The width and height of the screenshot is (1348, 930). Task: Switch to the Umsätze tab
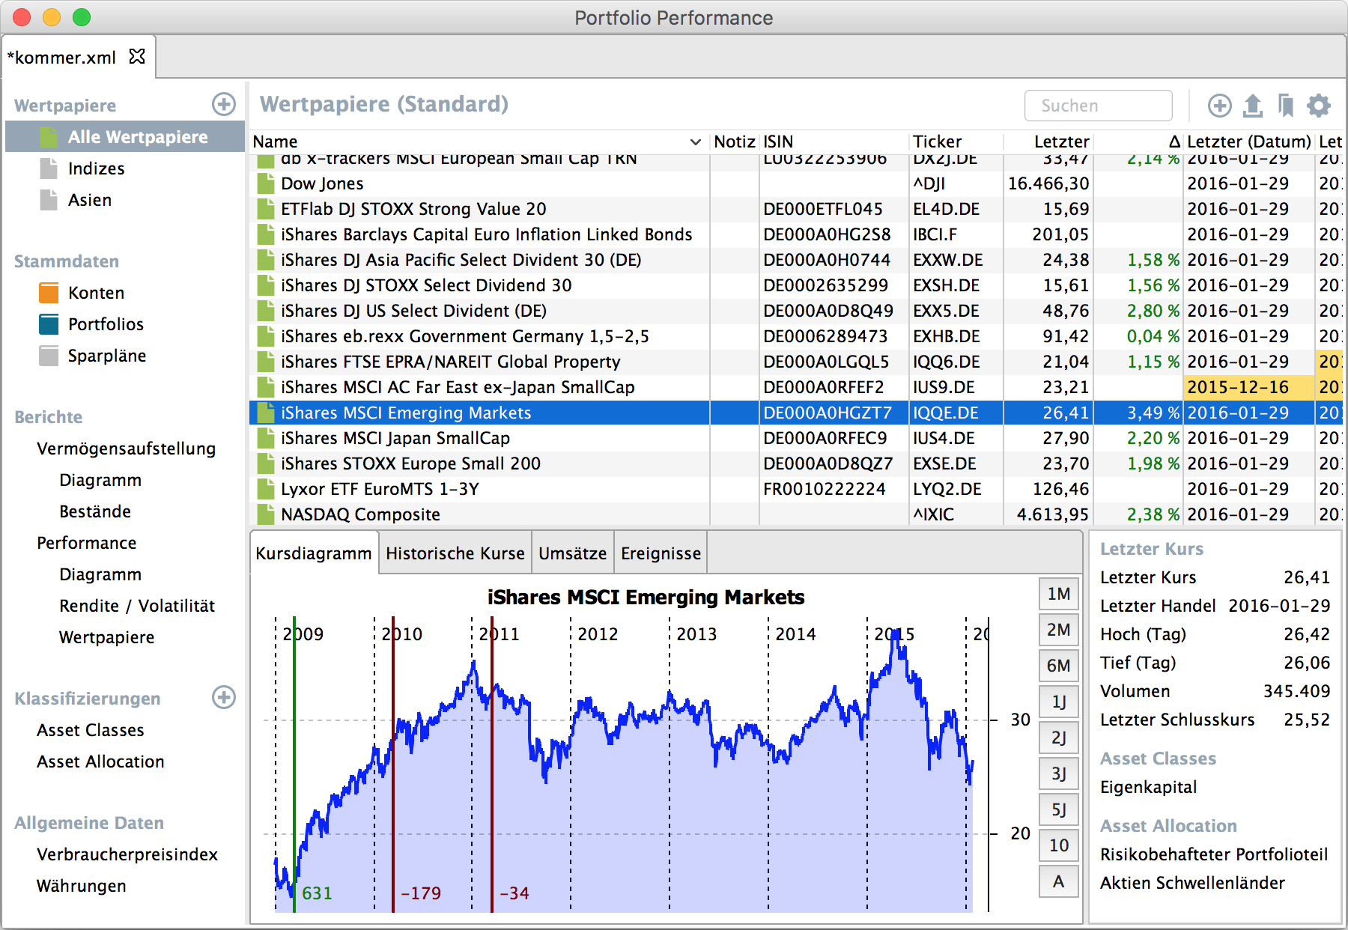(x=572, y=553)
